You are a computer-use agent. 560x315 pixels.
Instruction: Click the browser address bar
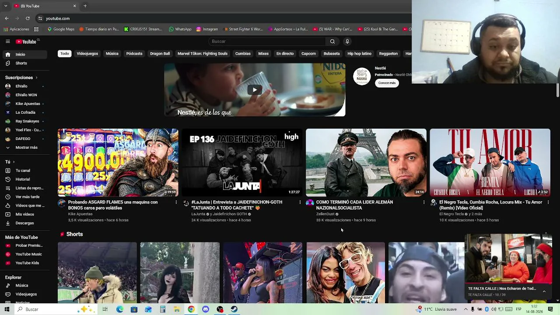click(223, 18)
